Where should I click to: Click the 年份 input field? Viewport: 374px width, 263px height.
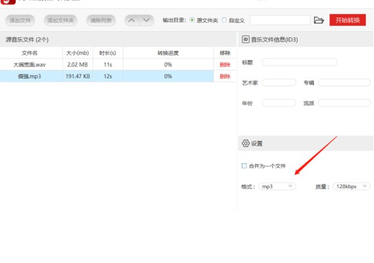tap(279, 103)
